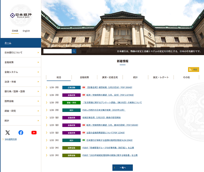Click the Bank of Japan logo
Screen dimensions: 204x172
pos(21,15)
